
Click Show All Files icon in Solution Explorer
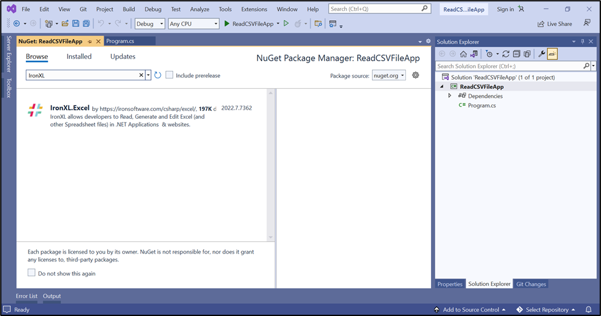[x=527, y=54]
